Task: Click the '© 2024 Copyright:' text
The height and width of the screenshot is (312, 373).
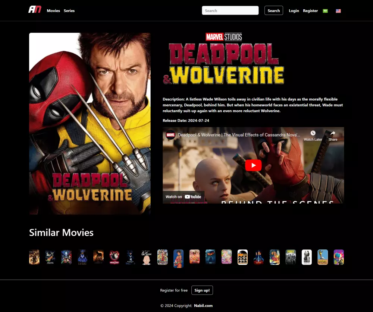Action: pos(176,306)
